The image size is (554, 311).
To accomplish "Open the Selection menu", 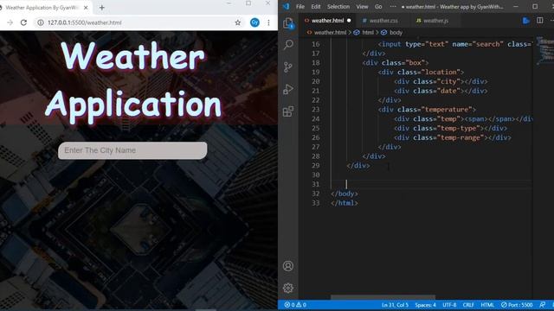I will (338, 6).
